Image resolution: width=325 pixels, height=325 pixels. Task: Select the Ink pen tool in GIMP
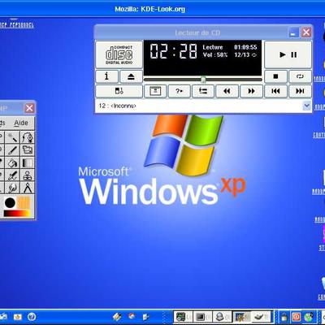click(12, 175)
